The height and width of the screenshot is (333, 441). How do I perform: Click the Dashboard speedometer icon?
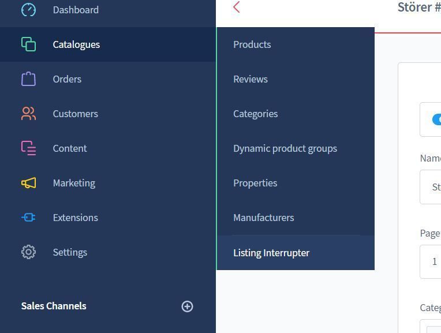[28, 10]
